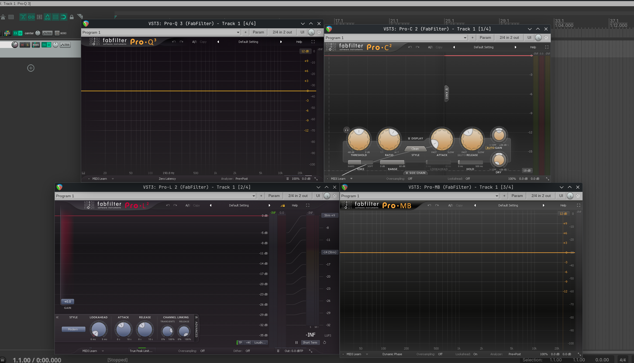Toggle Track 1 FX bypass power button
This screenshot has height=363, width=634.
pos(49,45)
